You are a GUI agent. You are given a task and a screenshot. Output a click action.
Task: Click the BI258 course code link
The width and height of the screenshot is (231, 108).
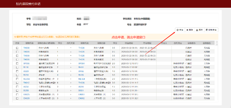26,91
